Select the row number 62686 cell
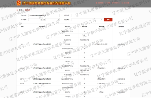 22,68
